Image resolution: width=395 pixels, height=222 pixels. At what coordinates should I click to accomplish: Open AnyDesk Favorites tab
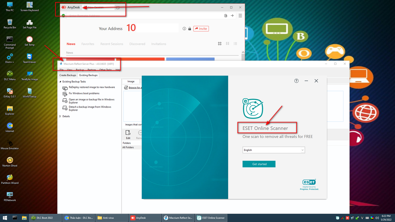pos(88,44)
